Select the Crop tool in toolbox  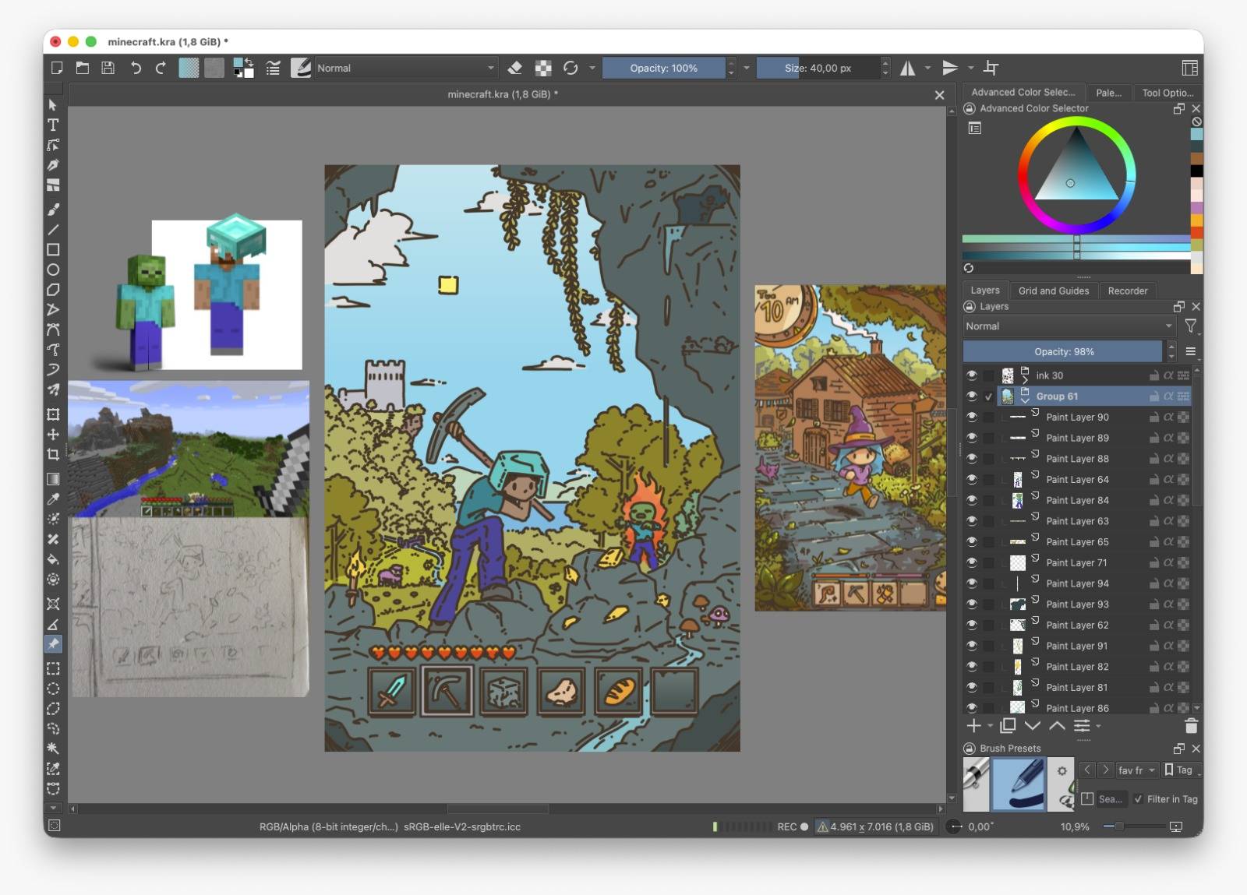tap(53, 454)
